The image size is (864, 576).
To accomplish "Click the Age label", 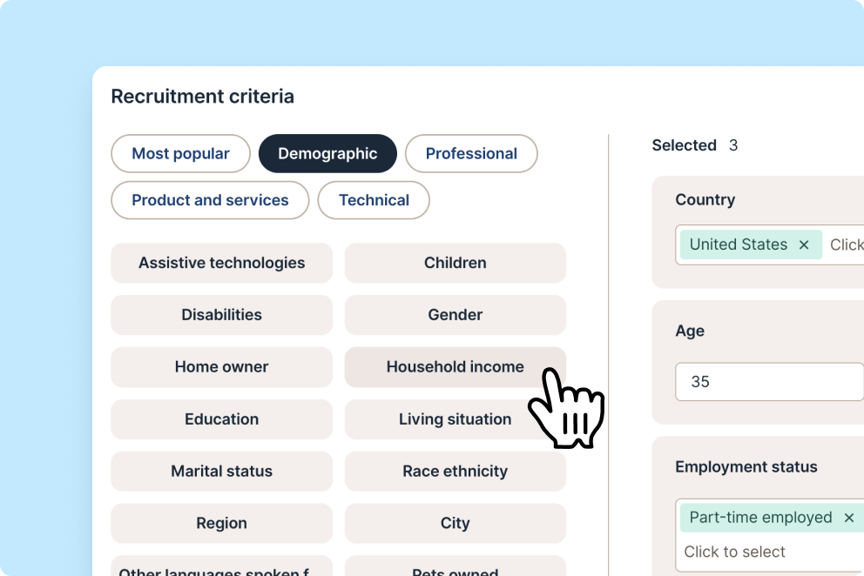I will [x=689, y=331].
